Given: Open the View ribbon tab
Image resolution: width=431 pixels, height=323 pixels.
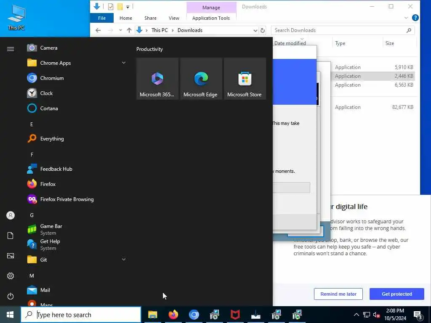Looking at the screenshot, I should (x=174, y=18).
